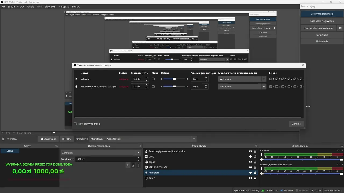Mute Przechwytywanie wejścia dźwięku in audio mixer
The height and width of the screenshot is (193, 344).
point(262,174)
